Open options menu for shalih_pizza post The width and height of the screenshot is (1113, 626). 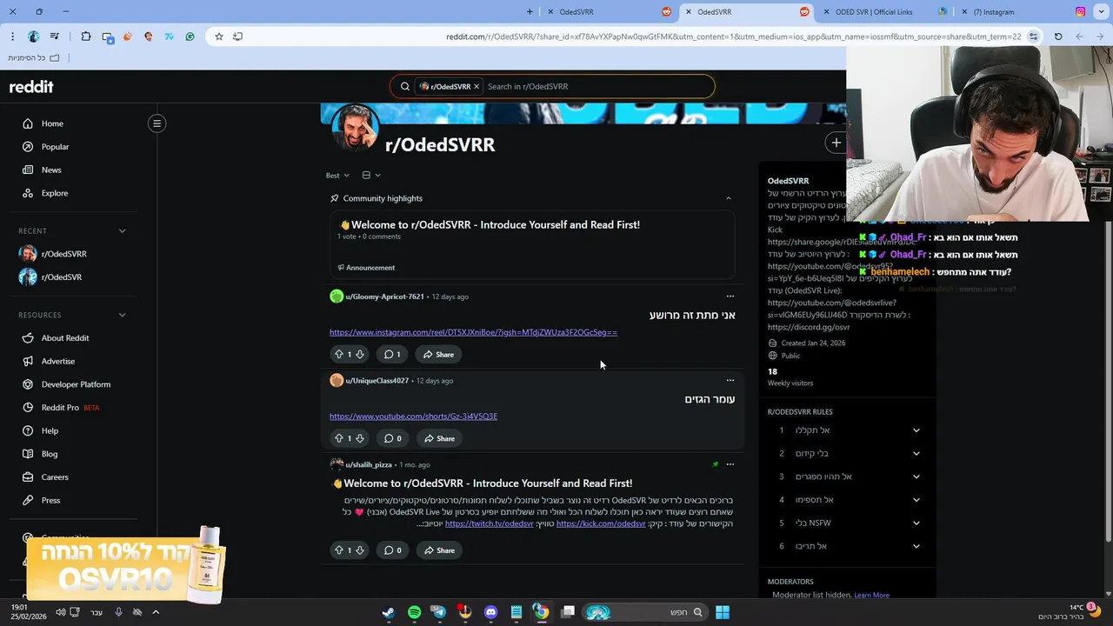[730, 464]
